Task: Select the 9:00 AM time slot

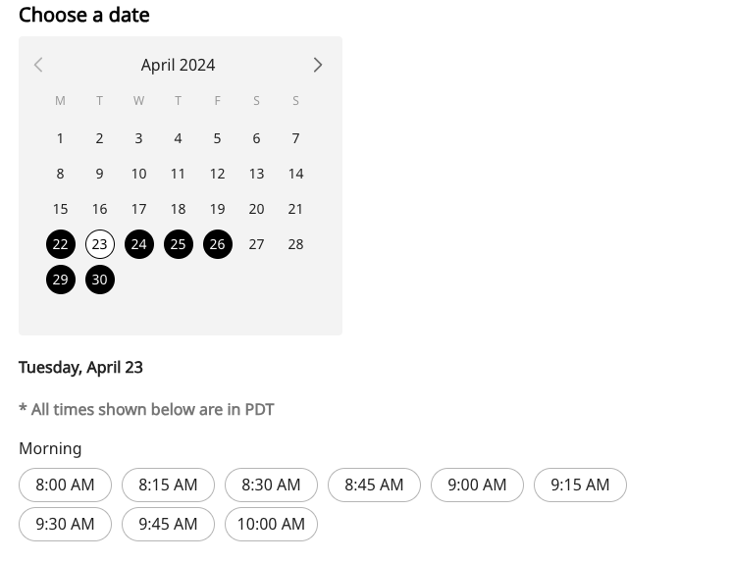Action: point(477,485)
